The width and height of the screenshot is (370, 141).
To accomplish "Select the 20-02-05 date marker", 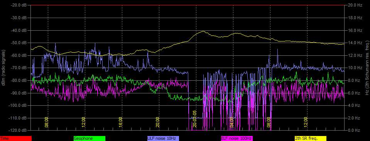I will point(194,119).
